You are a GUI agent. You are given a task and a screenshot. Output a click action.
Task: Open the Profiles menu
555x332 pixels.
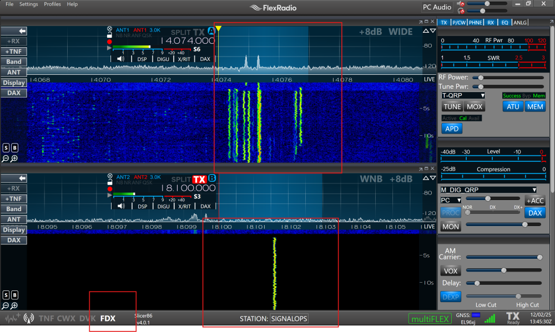pos(52,4)
